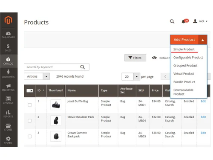Viewport: 213px width, 160px height.
Task: Select Virtual Product from the menu
Action: [184, 74]
